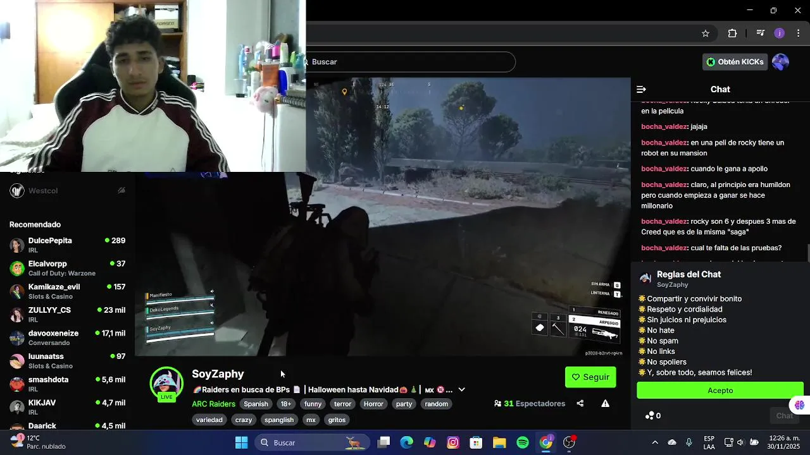Open Task View on the taskbar
This screenshot has width=810, height=455.
pyautogui.click(x=383, y=442)
